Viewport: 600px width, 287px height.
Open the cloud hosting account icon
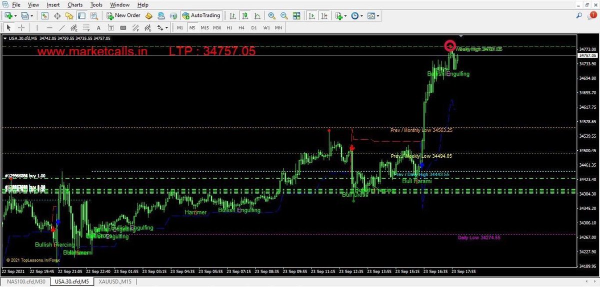pyautogui.click(x=161, y=15)
